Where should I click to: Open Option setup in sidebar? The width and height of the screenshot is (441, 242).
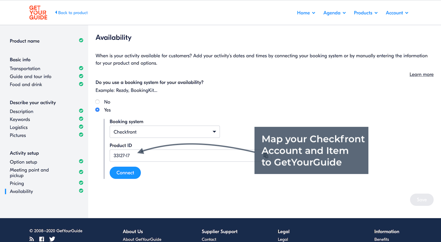coord(23,162)
